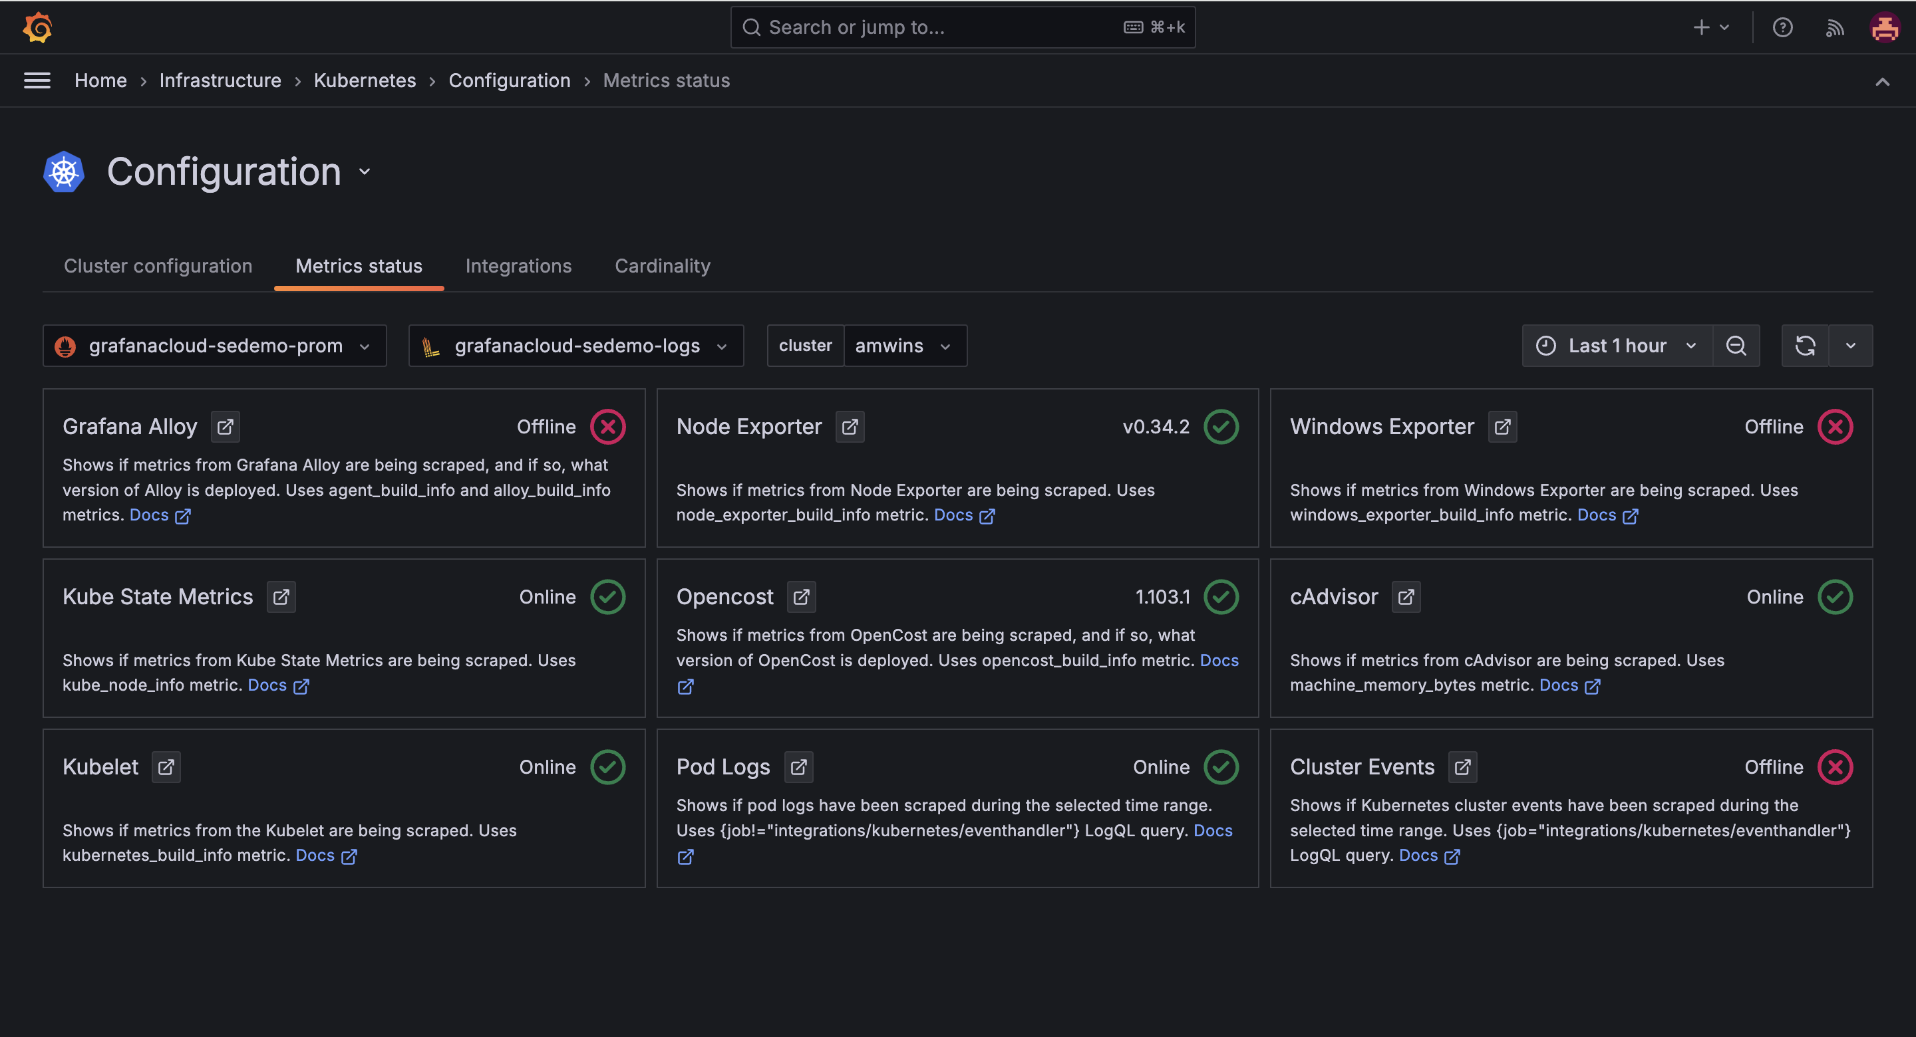Click inside the search or jump to field
This screenshot has width=1916, height=1037.
coord(893,27)
